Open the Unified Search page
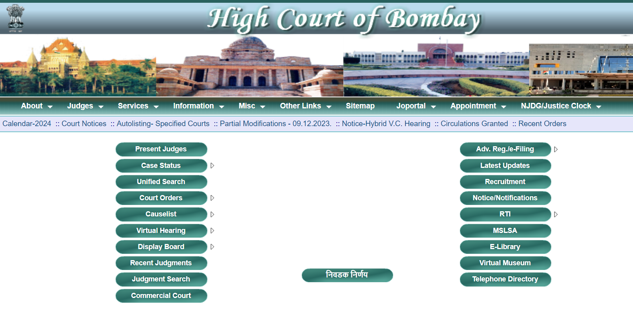633x309 pixels. tap(161, 182)
